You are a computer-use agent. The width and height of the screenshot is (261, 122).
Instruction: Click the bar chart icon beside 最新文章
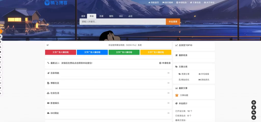[x=176, y=88]
